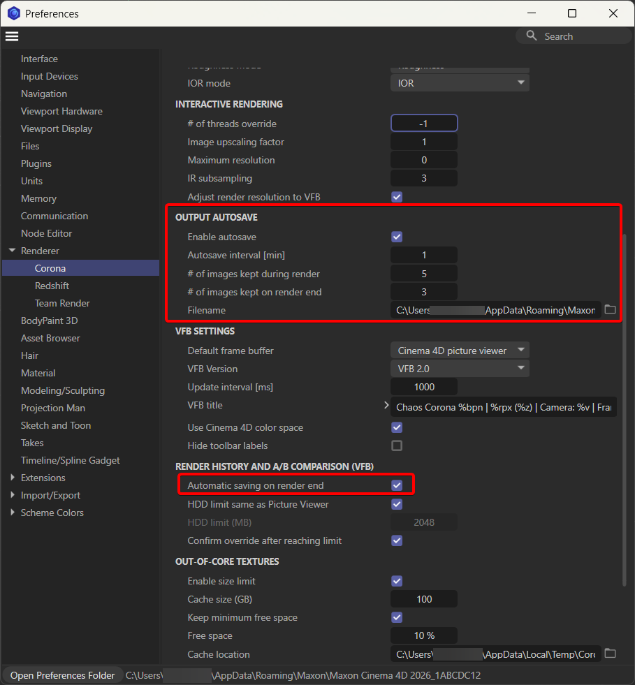Edit Autosave interval value

click(x=424, y=255)
